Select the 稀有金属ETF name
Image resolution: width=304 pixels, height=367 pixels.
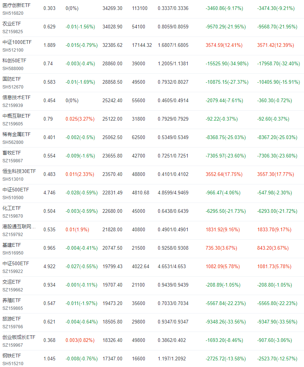16,135
